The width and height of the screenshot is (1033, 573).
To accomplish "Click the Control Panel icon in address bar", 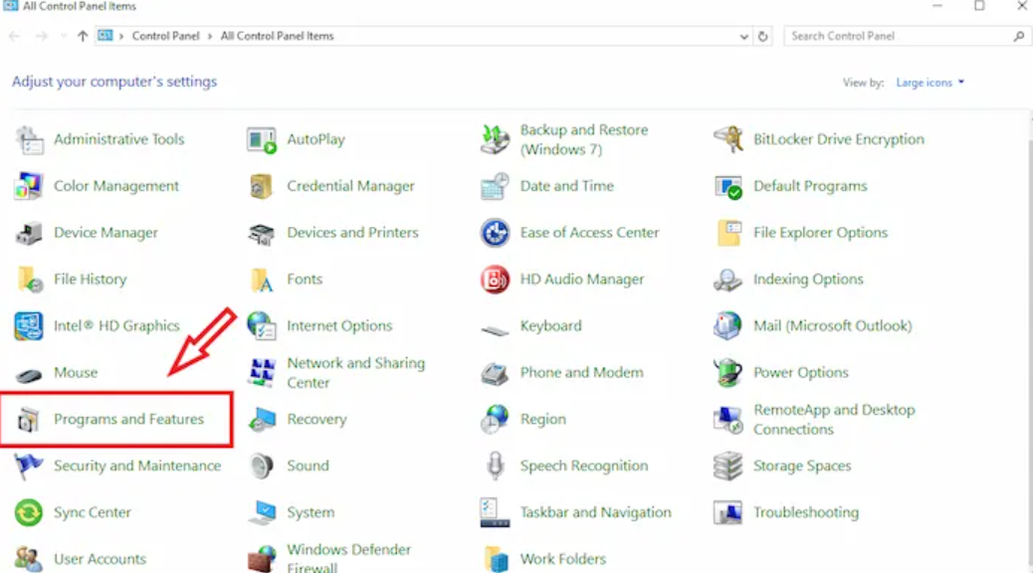I will tap(105, 36).
